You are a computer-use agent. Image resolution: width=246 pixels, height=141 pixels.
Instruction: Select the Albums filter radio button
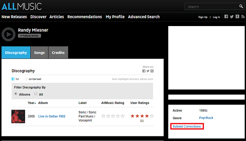[16, 94]
